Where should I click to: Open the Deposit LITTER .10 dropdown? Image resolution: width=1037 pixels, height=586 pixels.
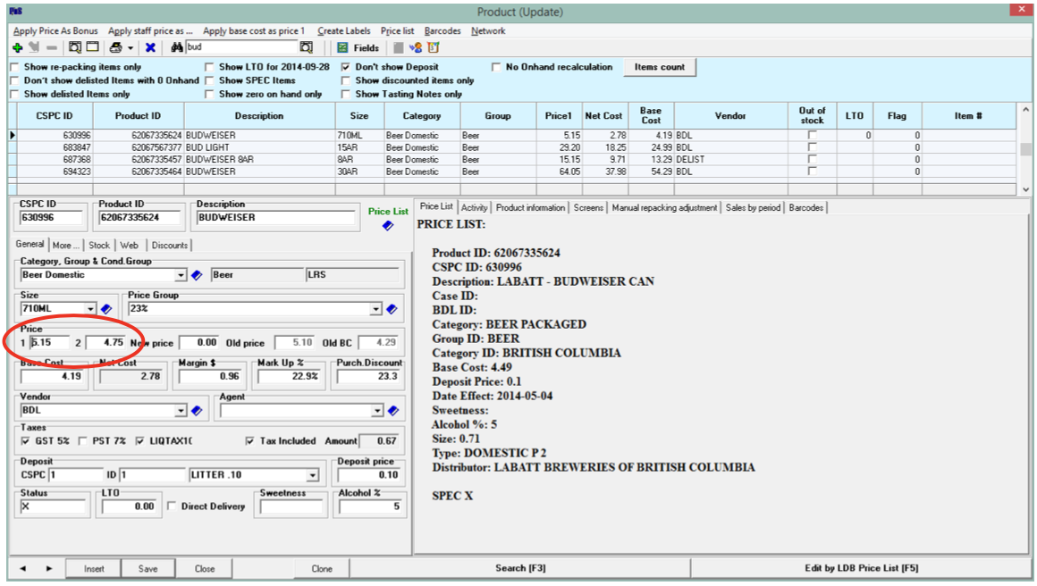[x=312, y=475]
